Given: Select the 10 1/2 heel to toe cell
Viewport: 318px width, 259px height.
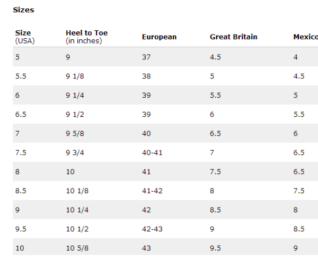Looking at the screenshot, I should coord(77,229).
